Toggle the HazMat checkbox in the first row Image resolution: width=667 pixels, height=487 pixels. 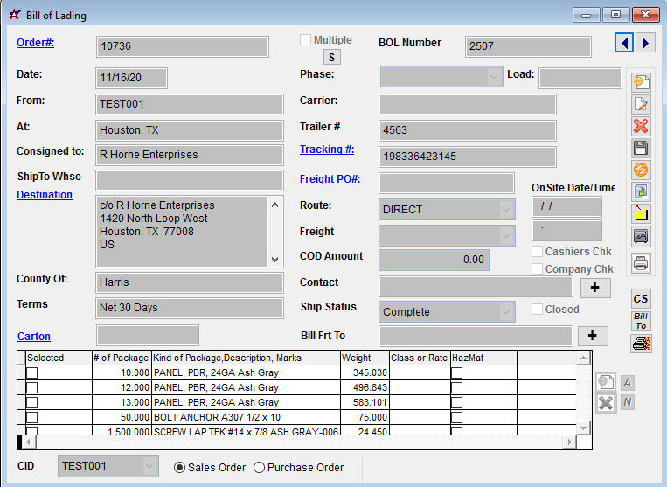tap(456, 372)
